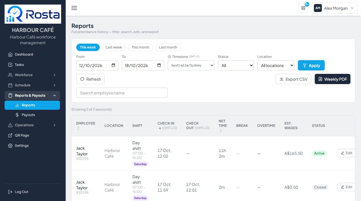
Task: Expand the Operations submenu chevron
Action: (x=55, y=125)
